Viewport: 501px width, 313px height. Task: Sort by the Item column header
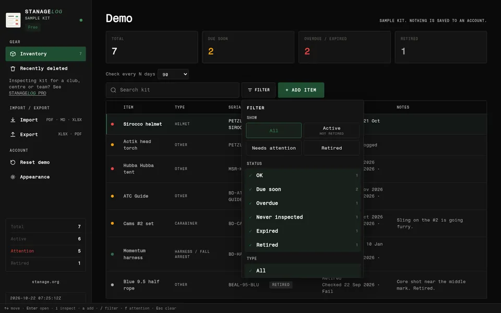[x=128, y=107]
